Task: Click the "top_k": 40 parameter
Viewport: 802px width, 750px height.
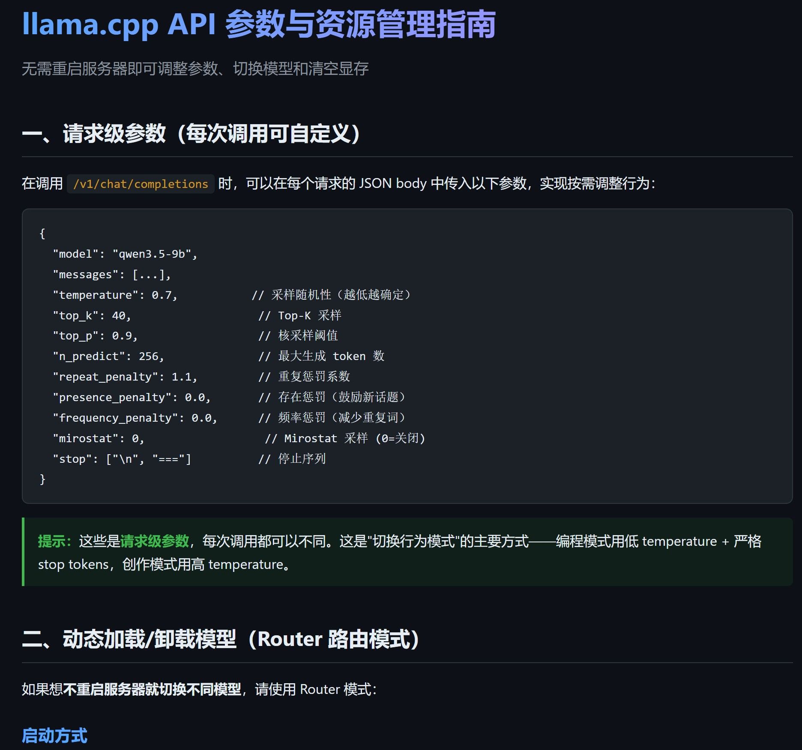Action: (92, 315)
